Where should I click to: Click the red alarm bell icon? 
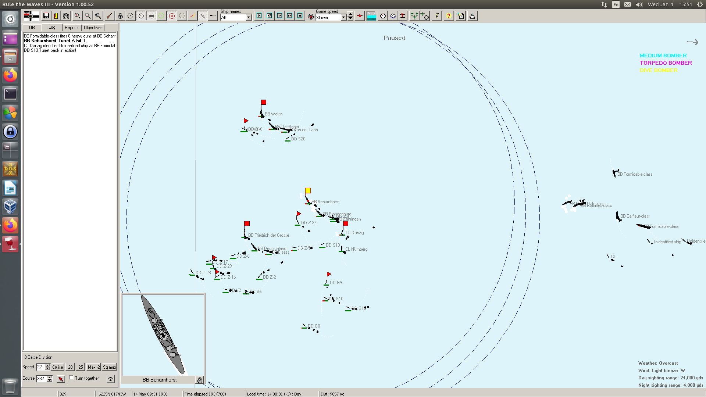(311, 17)
